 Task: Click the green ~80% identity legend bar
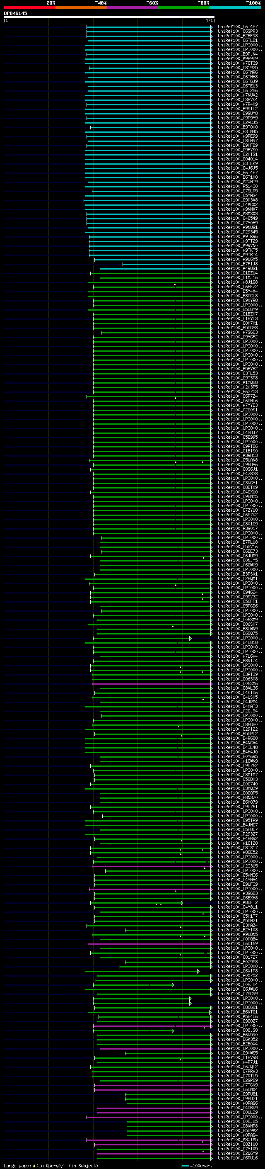tap(184, 7)
